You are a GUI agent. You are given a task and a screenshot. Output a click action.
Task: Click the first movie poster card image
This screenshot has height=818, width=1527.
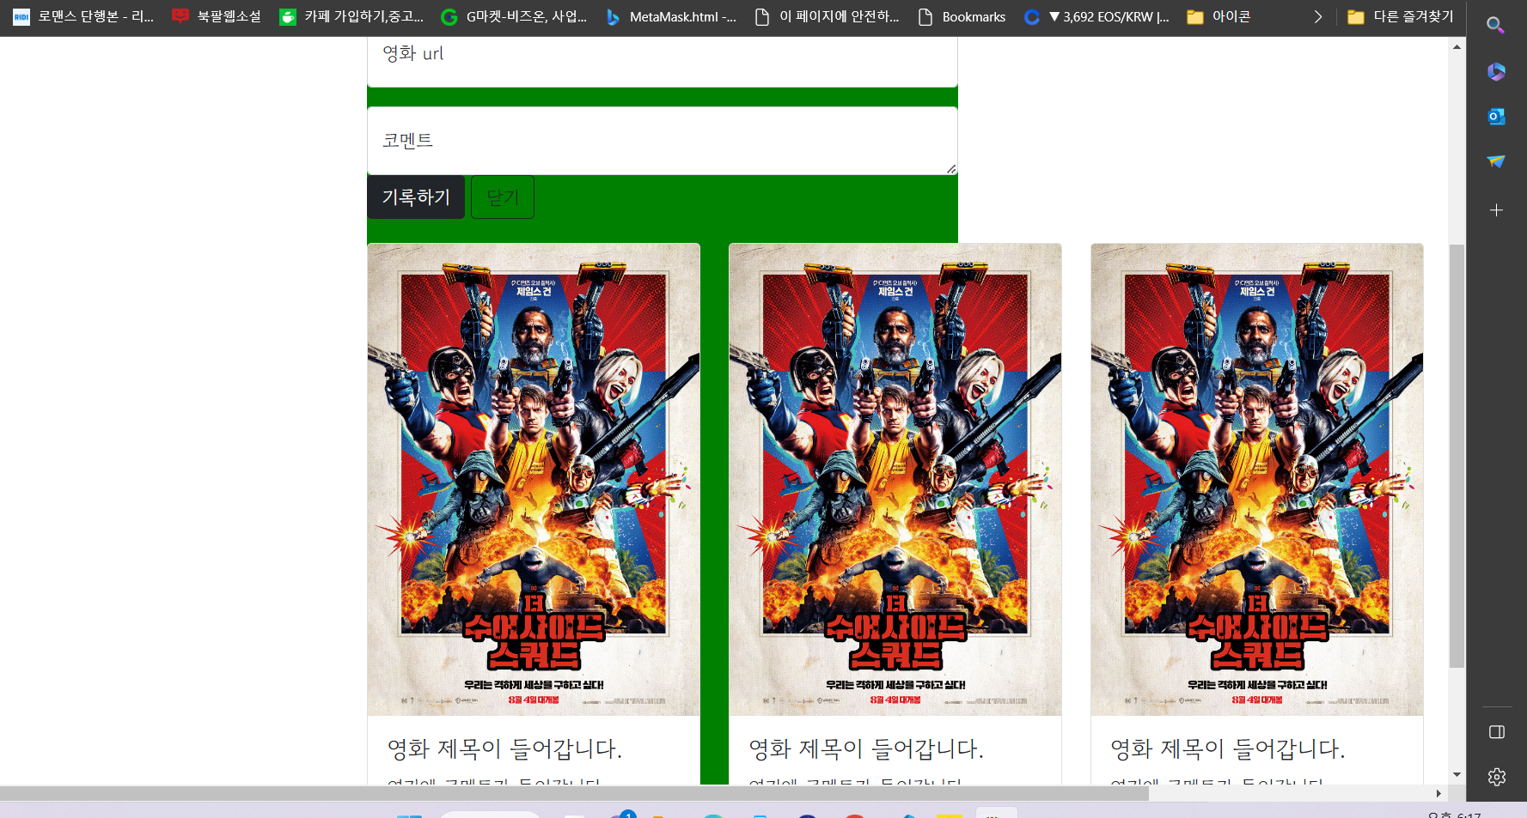click(x=534, y=480)
